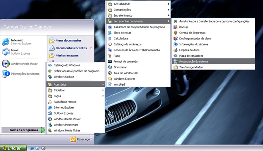Open Minhas imagens folder icon
Screen dimensions: 263x151
point(52,55)
